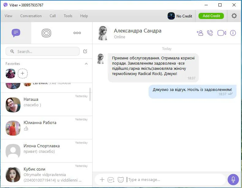Click Наташа's profile picture in chat list
The width and height of the screenshot is (242, 188).
(x=13, y=105)
